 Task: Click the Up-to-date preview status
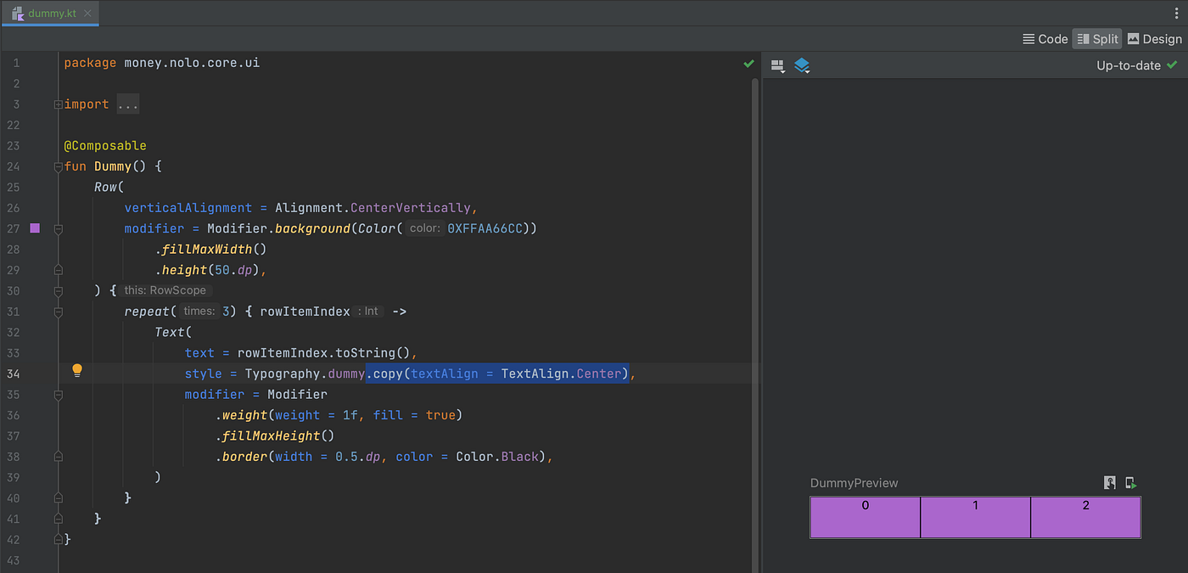tap(1129, 65)
